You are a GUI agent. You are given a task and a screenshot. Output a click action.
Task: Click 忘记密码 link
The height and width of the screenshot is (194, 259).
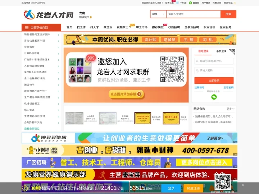(229, 88)
